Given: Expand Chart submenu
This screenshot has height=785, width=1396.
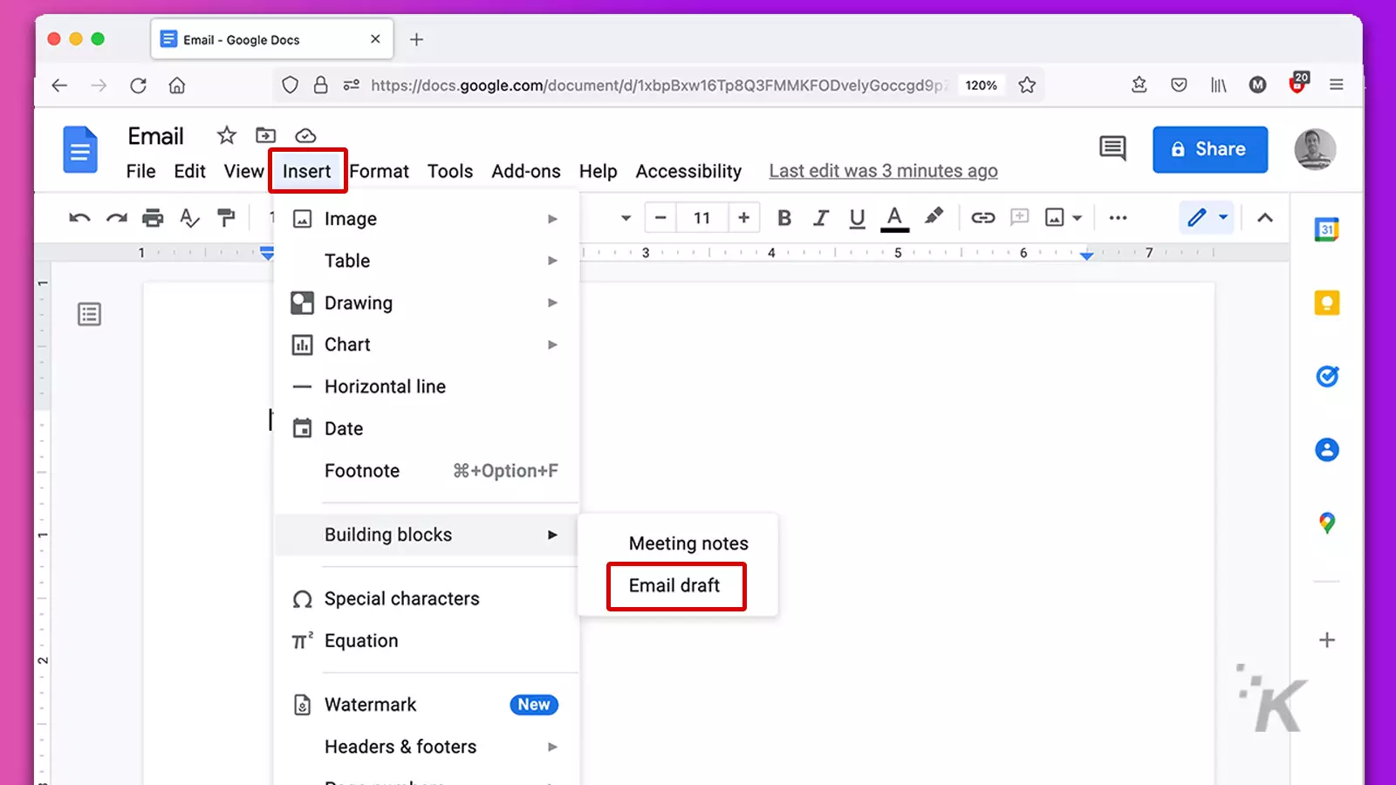Looking at the screenshot, I should click(426, 345).
